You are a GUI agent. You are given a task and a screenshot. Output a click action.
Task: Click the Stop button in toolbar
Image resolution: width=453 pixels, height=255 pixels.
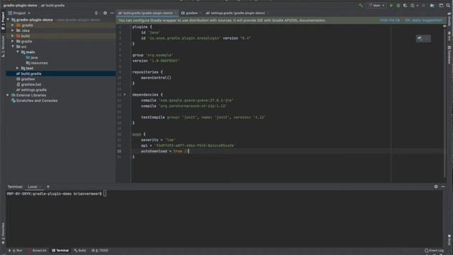423,5
